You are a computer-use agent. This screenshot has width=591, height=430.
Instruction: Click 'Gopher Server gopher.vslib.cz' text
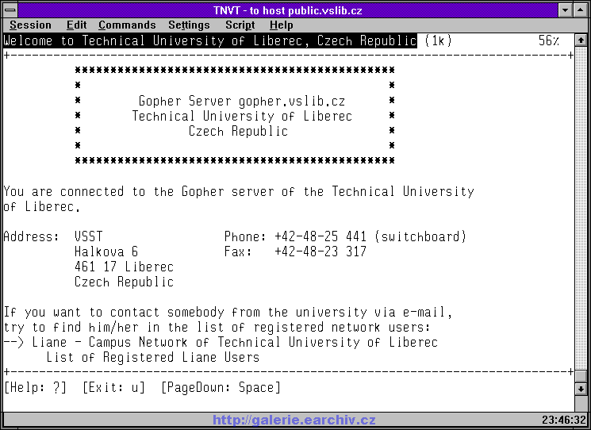click(x=242, y=101)
